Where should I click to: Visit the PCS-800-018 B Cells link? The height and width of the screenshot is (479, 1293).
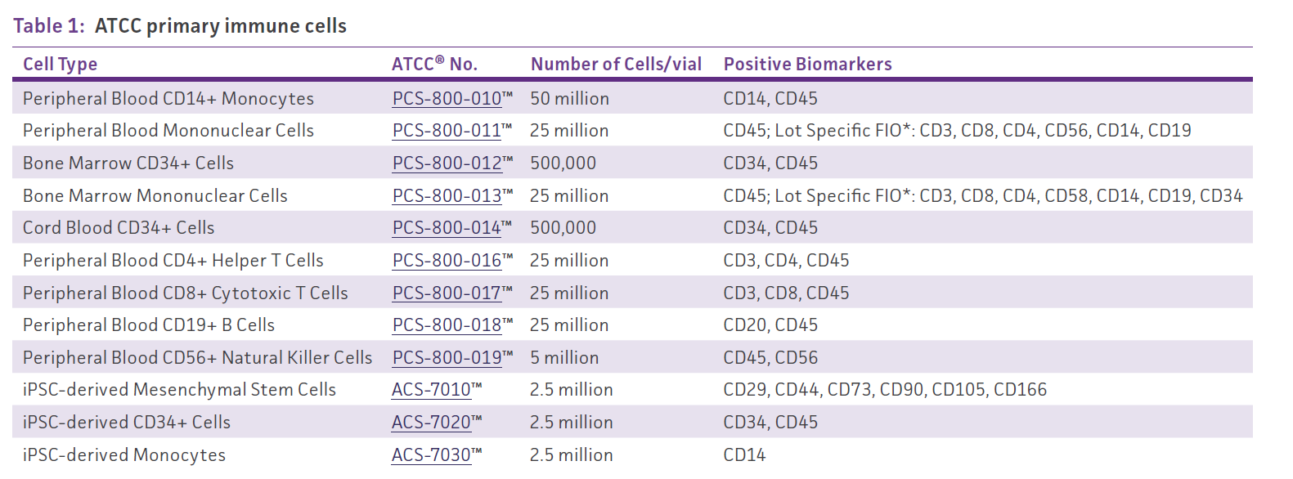447,325
